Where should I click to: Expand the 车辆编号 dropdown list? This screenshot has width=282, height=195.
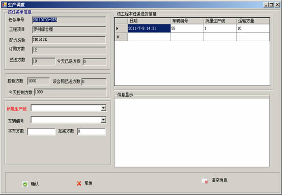point(103,120)
